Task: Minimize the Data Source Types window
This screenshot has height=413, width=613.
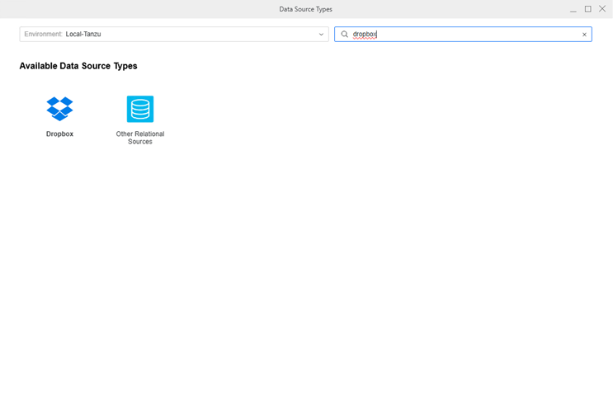Action: [573, 9]
